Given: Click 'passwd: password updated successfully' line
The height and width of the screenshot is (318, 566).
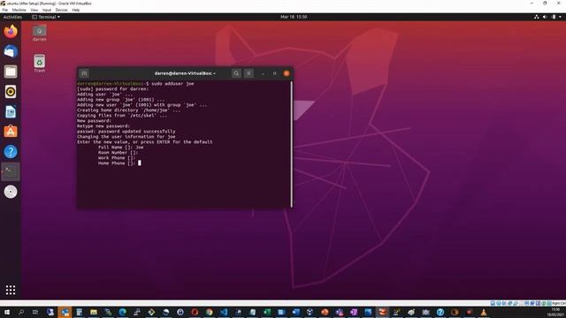Looking at the screenshot, I should pyautogui.click(x=126, y=132).
